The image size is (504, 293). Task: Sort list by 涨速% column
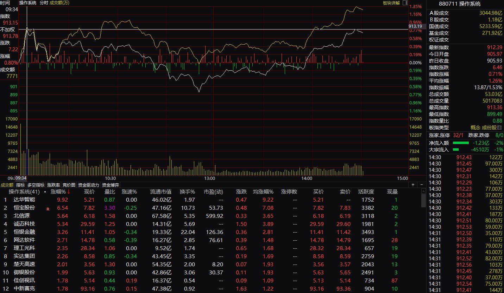tap(129, 192)
